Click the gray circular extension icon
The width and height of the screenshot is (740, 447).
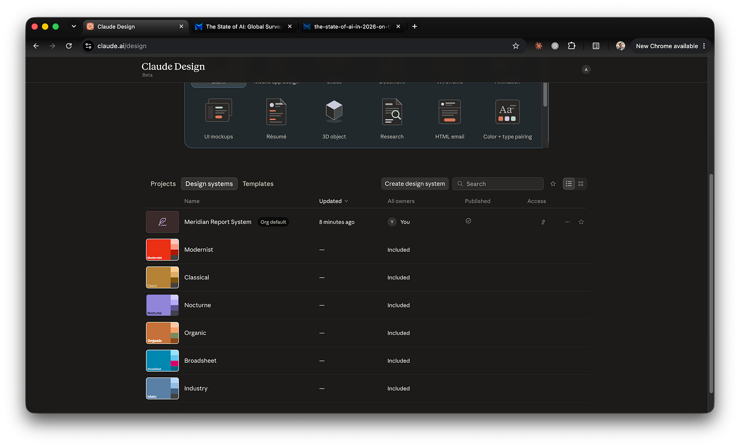555,46
